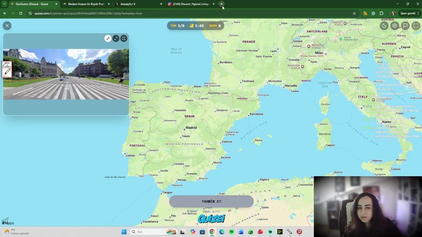Open the weather widget showing 7°C
422x237 pixels.
tap(16, 232)
